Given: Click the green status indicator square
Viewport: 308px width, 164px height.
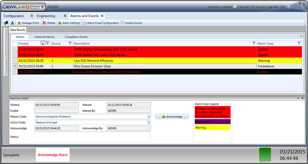Looking at the screenshot, I should [x=265, y=155].
